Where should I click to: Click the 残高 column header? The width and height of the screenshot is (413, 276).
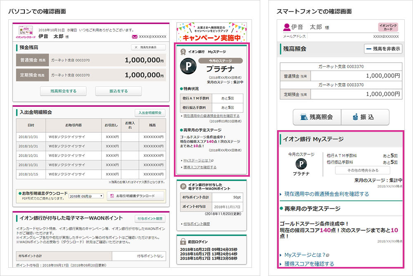tap(152, 125)
